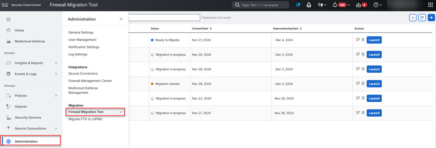436x148 pixels.
Task: Expand the Secure Connections submenu
Action: coord(56,128)
